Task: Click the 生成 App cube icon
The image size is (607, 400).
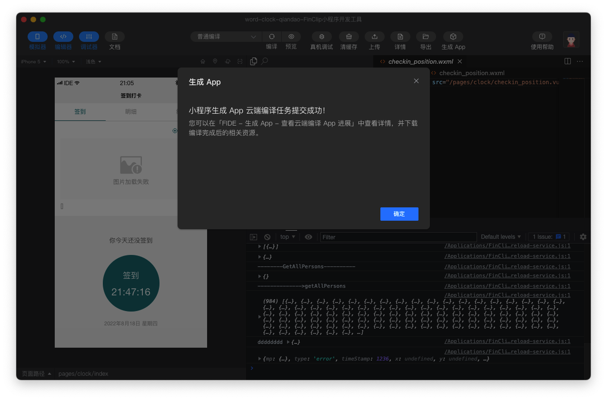Action: [x=453, y=37]
